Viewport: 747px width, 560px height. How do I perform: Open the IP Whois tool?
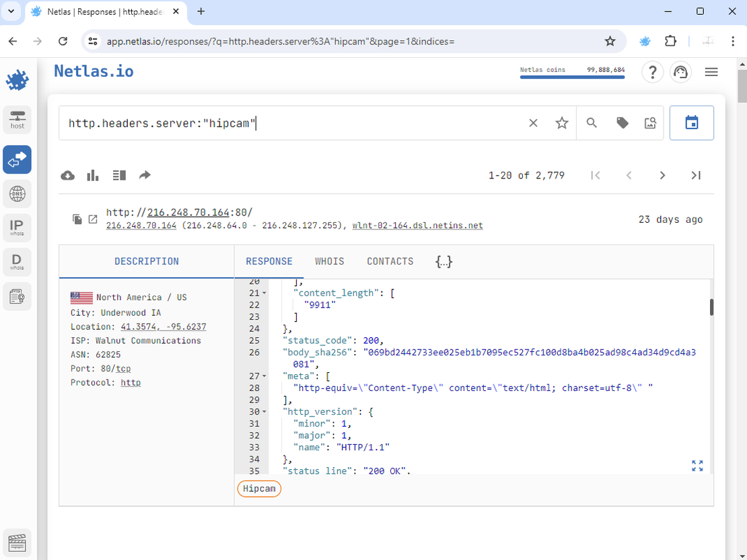pyautogui.click(x=17, y=228)
